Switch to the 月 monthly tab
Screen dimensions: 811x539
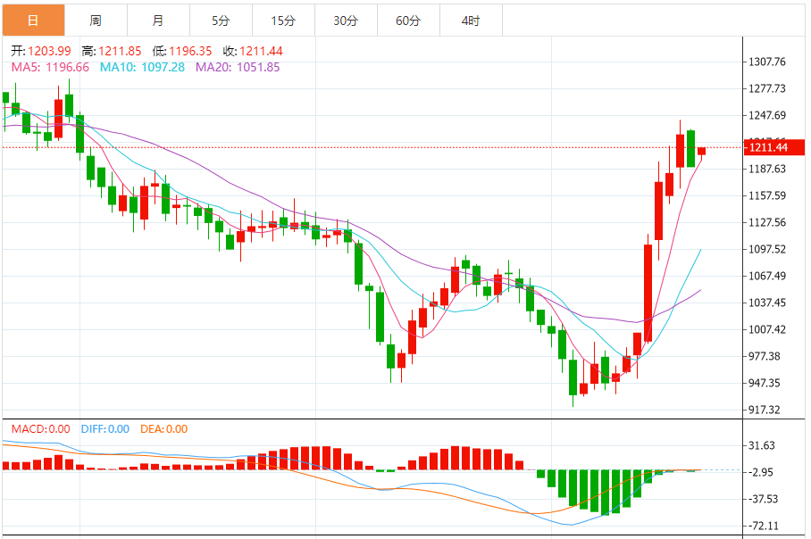158,21
